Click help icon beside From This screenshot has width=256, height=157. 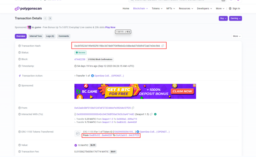19,108
